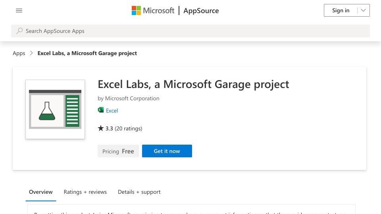Click the green Excel product icon
The image size is (381, 214).
pos(100,110)
